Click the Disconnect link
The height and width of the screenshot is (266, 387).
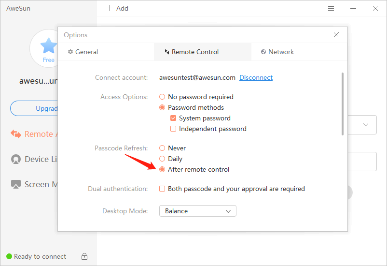pos(256,77)
